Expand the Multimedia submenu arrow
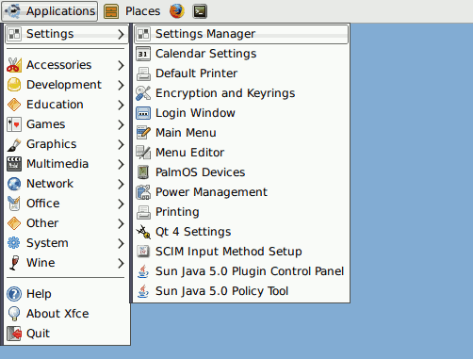This screenshot has height=359, width=473. [x=121, y=164]
